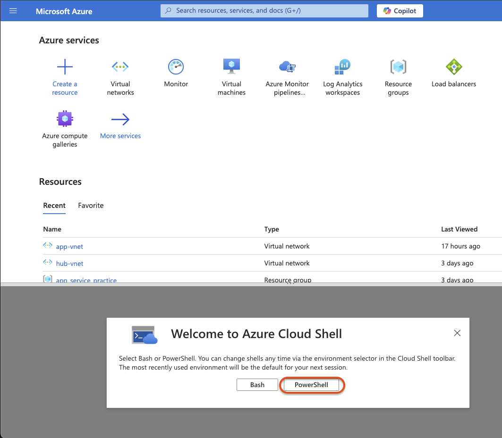502x438 pixels.
Task: Click the More services arrow
Action: [120, 119]
